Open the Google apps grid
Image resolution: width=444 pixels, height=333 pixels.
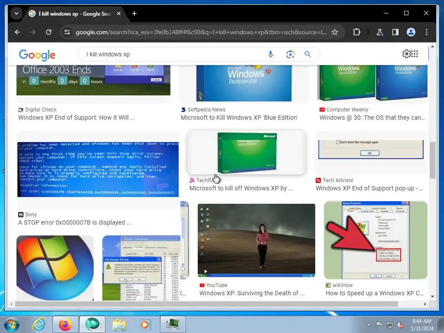point(415,54)
